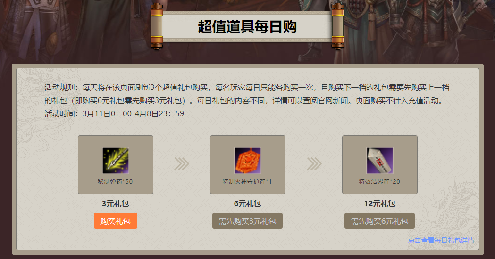Viewport: 495px width, 259px height.
Task: Open the 点击查看每日礼包详情 link
Action: pos(441,241)
